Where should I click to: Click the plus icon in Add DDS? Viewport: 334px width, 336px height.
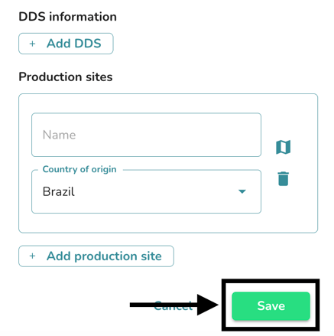point(32,44)
